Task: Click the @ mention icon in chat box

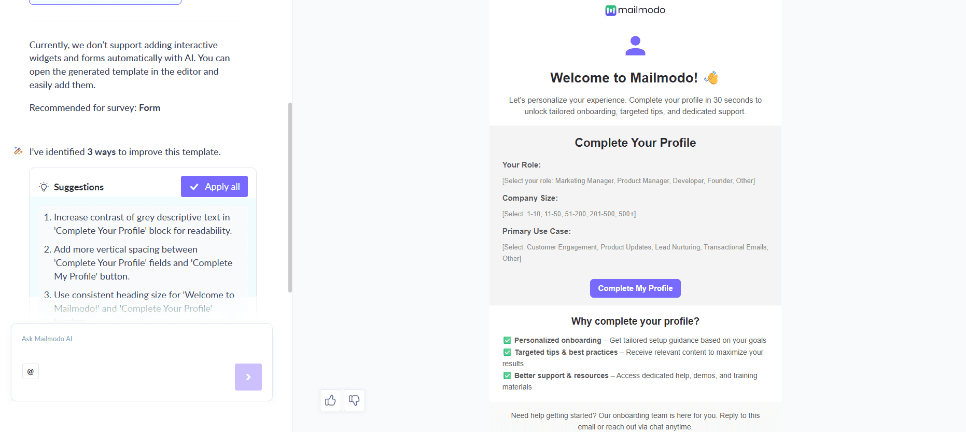Action: (x=31, y=371)
